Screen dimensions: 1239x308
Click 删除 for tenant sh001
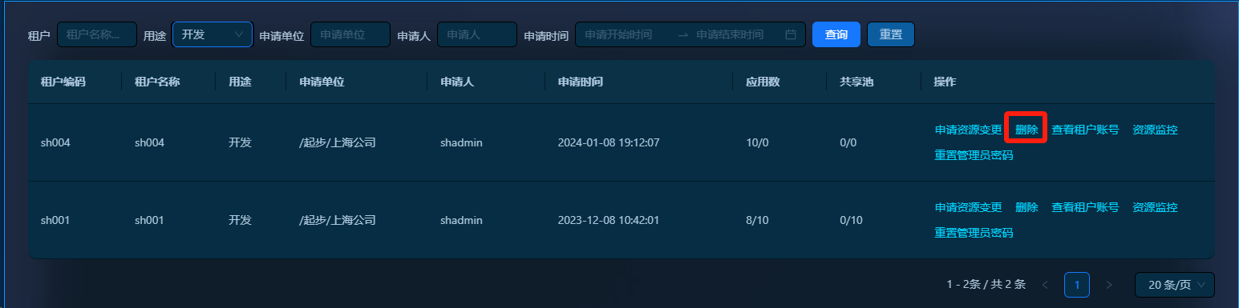tap(1026, 207)
